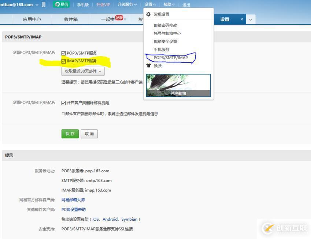Open the 帮助 dropdown in top bar

coord(168,4)
